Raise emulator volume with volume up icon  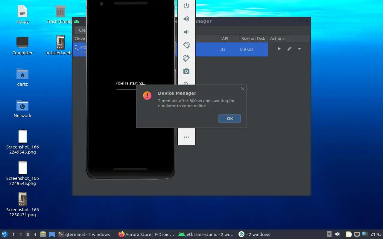pyautogui.click(x=186, y=19)
